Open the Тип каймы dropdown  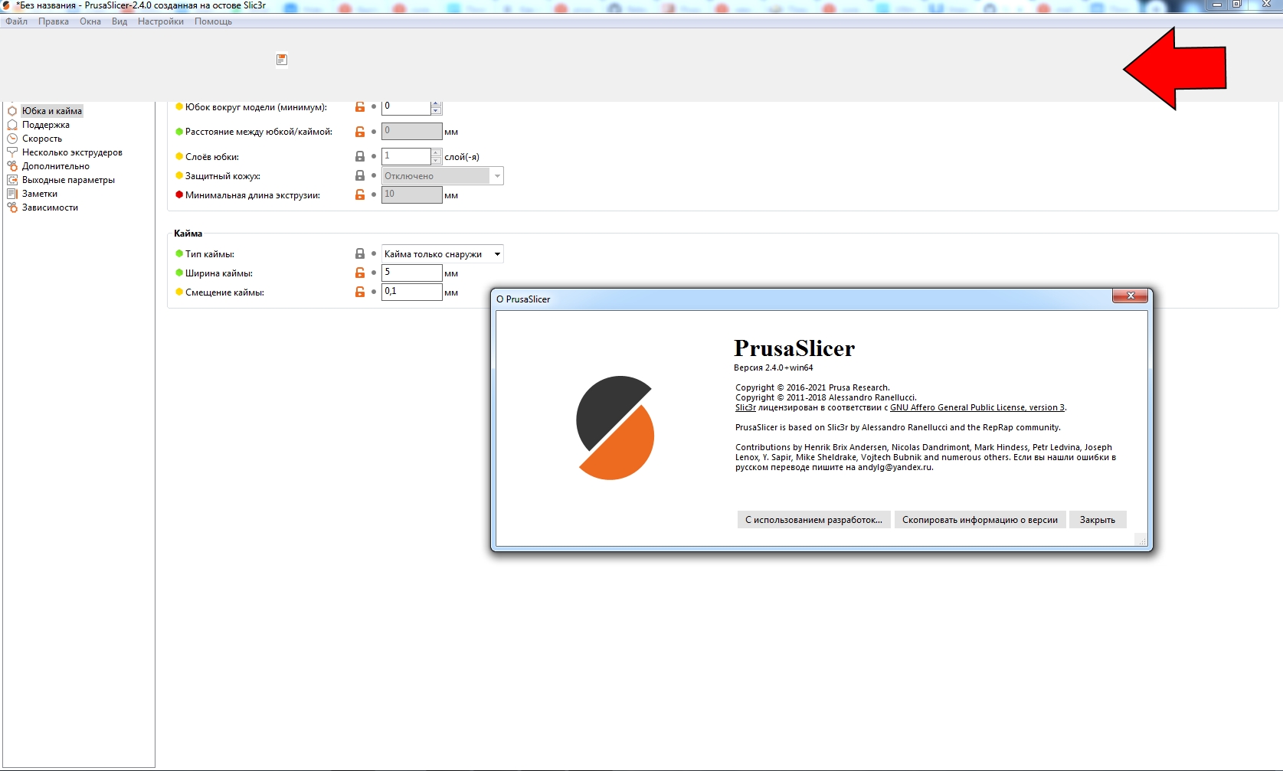497,253
